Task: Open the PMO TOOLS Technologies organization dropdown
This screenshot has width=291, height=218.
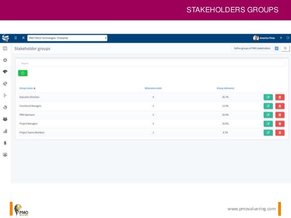Action: (67, 38)
